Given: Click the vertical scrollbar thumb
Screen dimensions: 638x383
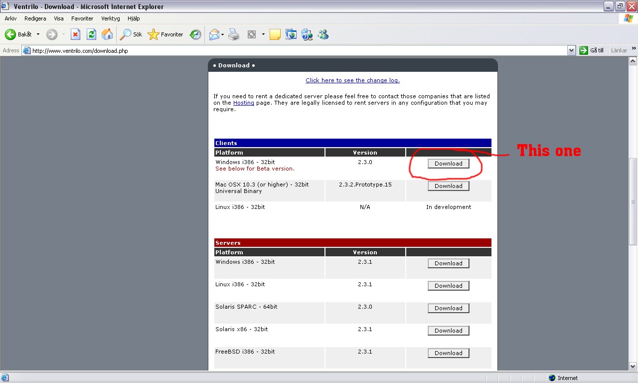Looking at the screenshot, I should coord(633,201).
